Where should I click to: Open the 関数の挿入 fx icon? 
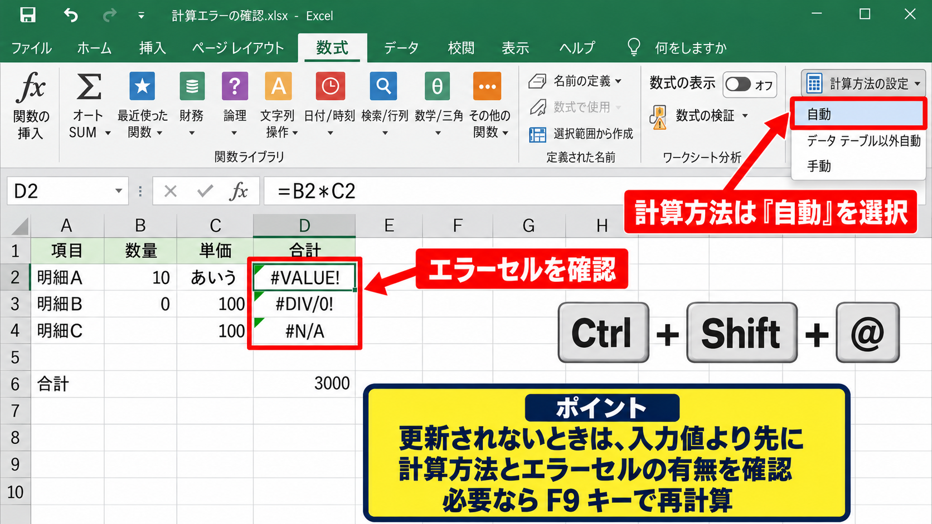click(x=32, y=87)
